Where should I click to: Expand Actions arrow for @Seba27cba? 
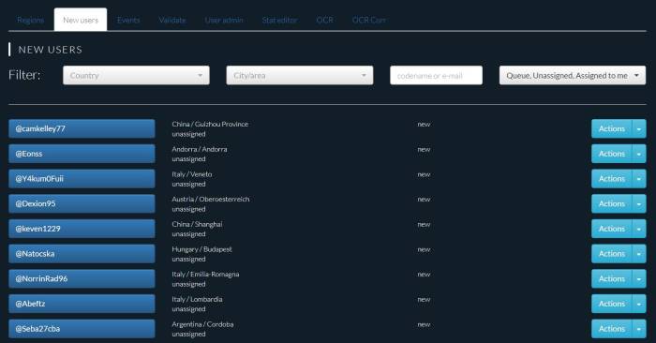point(639,329)
